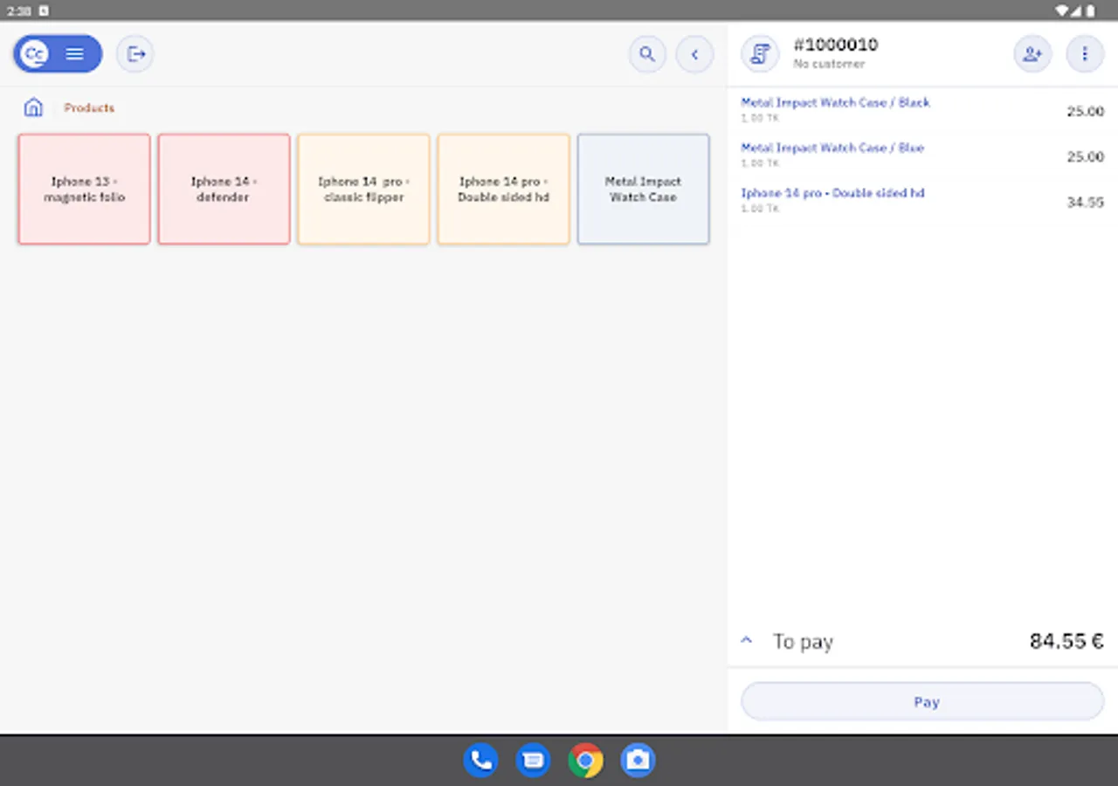Open Metal Impact Watch Case / Black line

pos(922,110)
